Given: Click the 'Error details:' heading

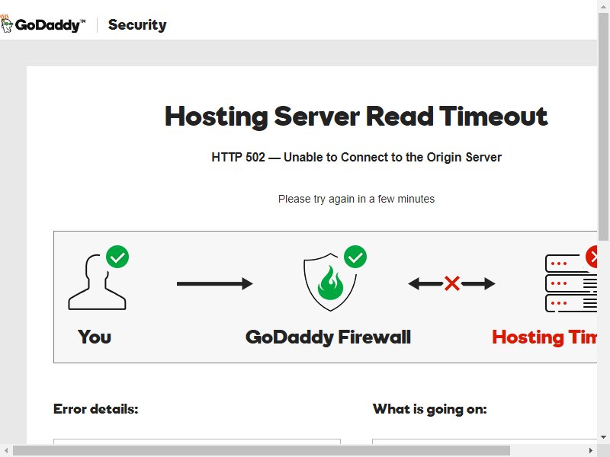Looking at the screenshot, I should coord(96,409).
